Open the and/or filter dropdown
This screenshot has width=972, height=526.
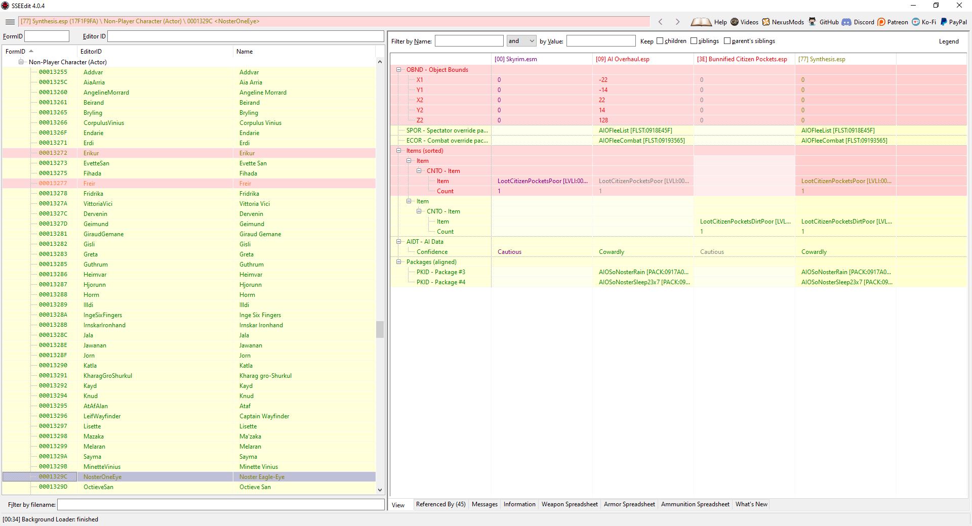pyautogui.click(x=532, y=41)
